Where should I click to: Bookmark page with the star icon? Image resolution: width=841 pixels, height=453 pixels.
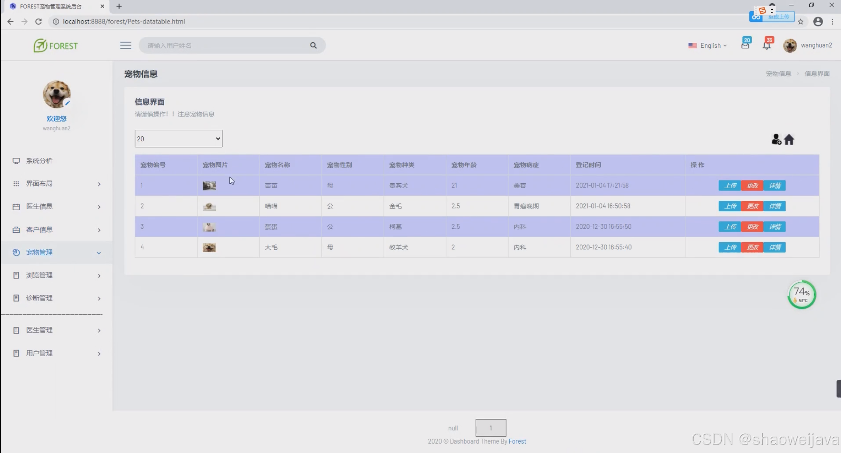(x=800, y=21)
